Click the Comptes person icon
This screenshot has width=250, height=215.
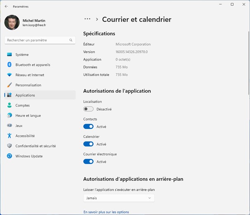10,105
